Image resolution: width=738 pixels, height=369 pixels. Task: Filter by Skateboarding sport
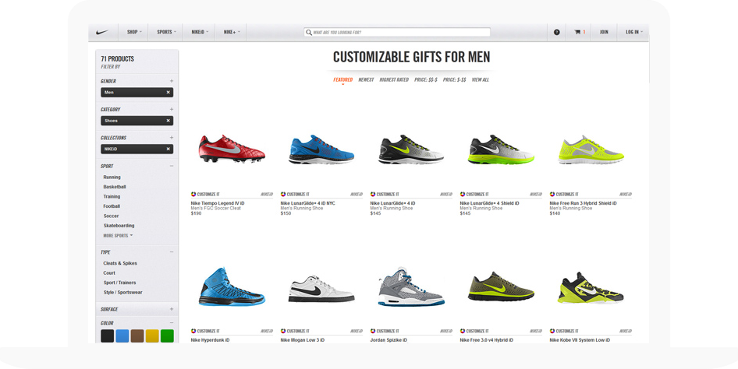(119, 225)
